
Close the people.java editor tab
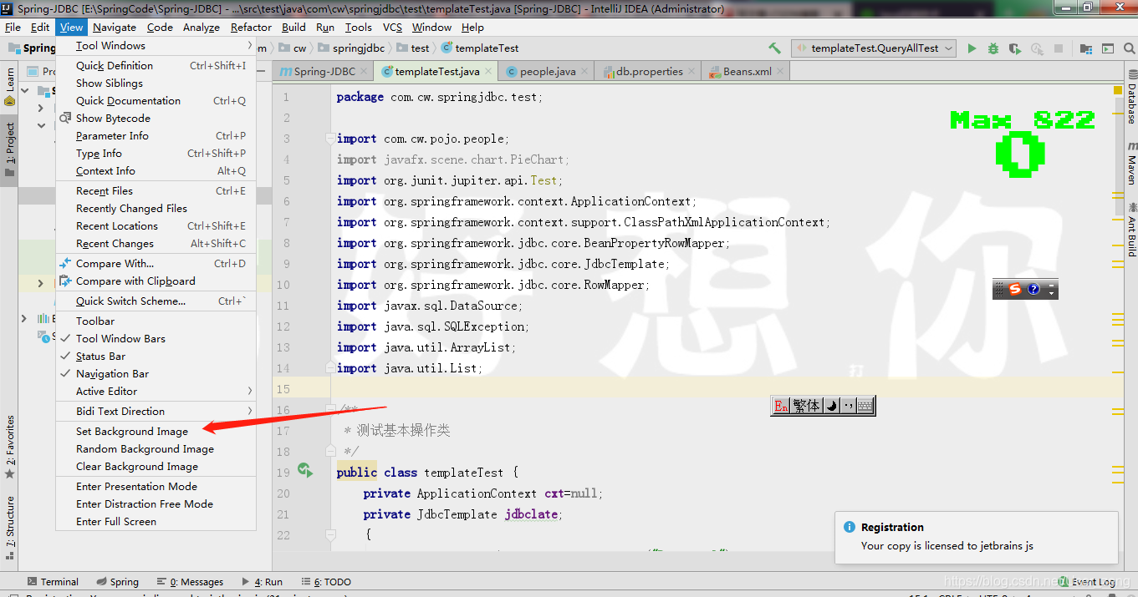click(x=584, y=72)
